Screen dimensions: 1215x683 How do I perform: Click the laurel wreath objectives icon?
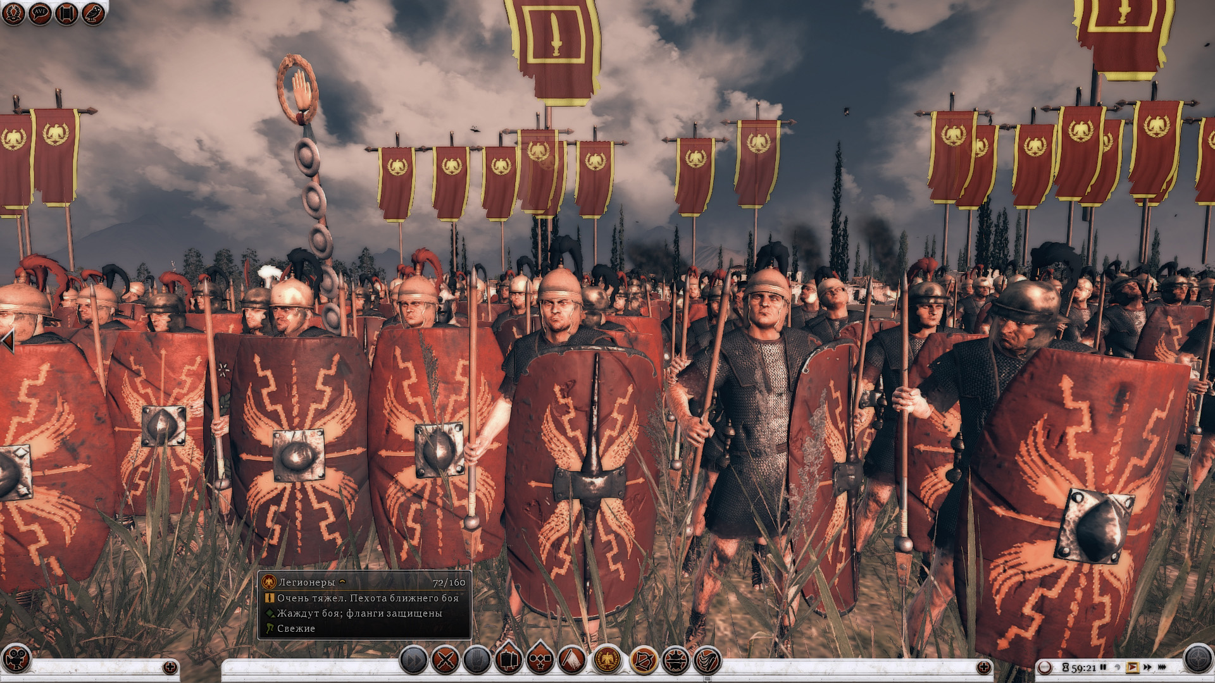13,13
